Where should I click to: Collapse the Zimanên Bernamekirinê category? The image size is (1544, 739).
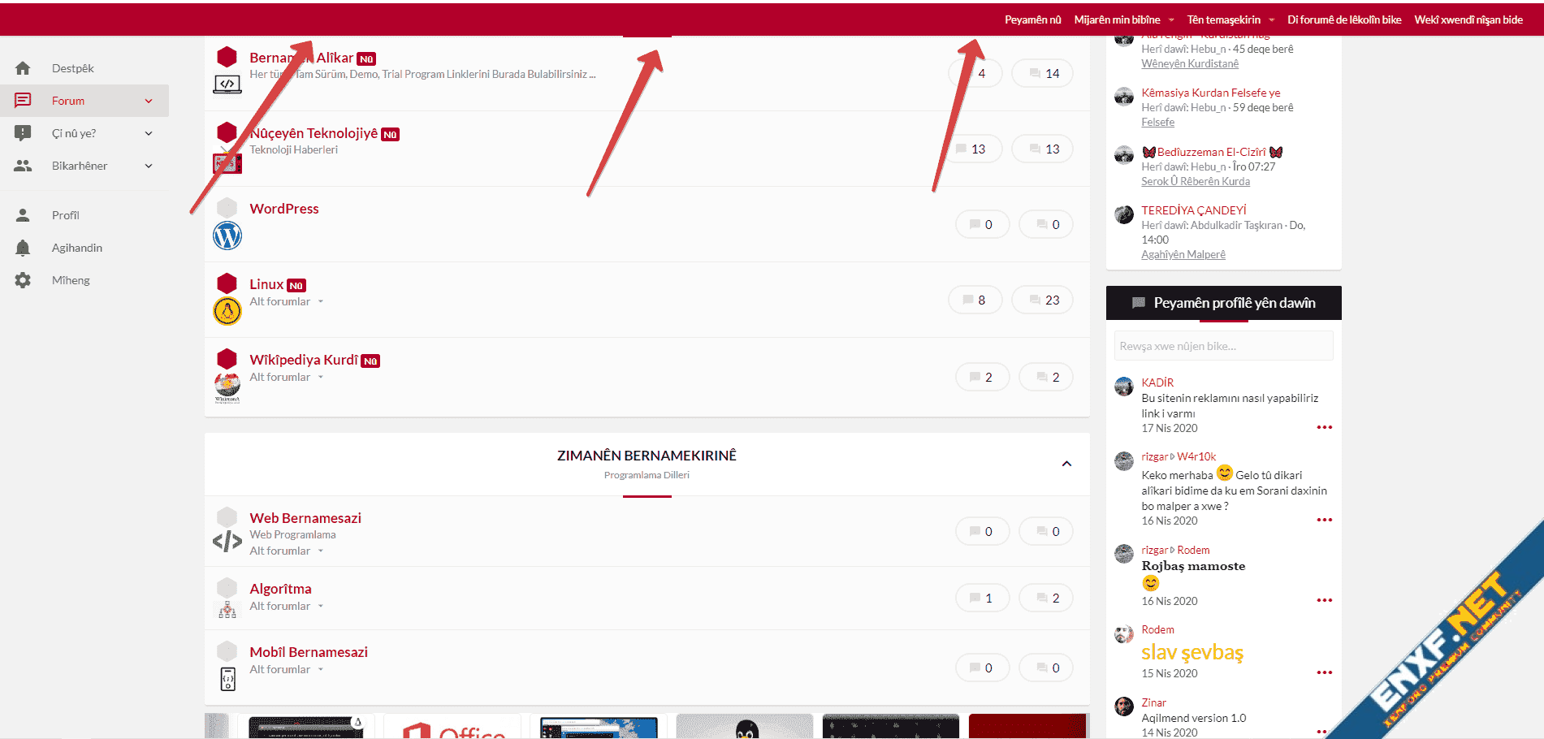click(x=1066, y=464)
